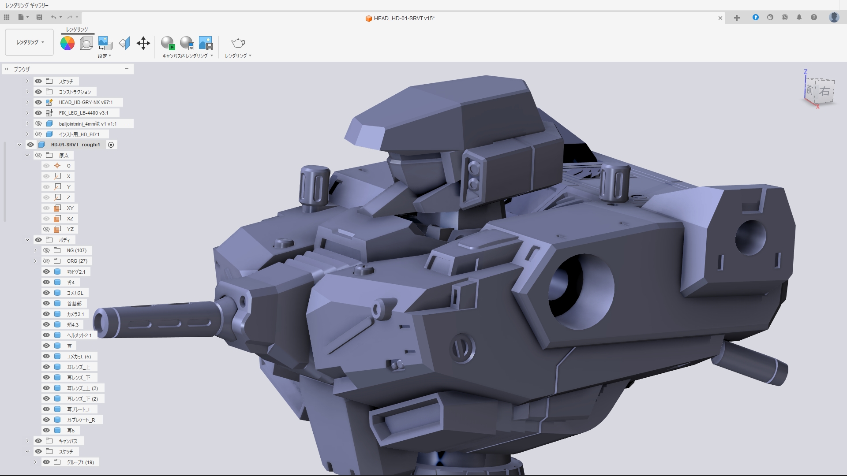
Task: Hide the ヘルメット2.1 body
Action: 46,335
